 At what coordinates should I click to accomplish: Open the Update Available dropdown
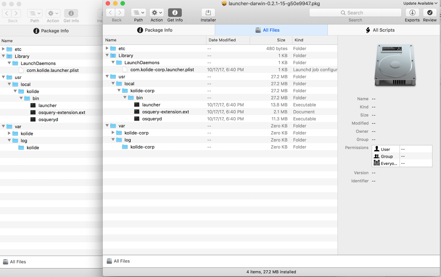[420, 3]
